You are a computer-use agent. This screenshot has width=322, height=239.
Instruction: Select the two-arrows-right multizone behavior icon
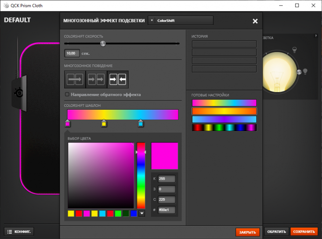[96, 79]
